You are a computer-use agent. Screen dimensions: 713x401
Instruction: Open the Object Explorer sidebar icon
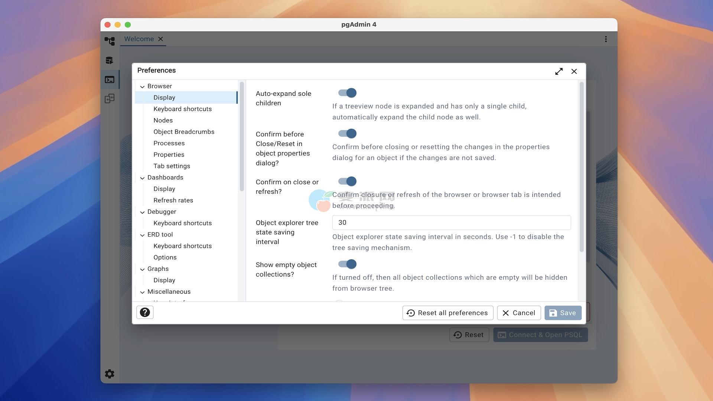click(110, 41)
